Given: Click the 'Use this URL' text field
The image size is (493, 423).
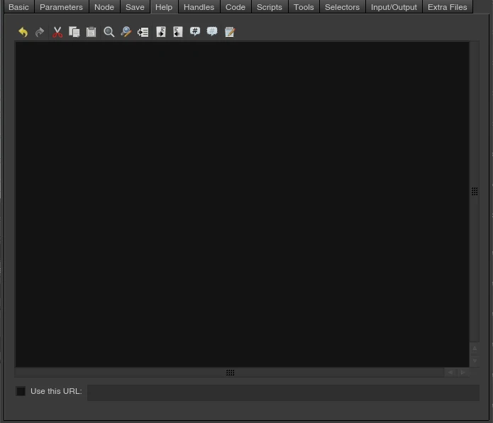Looking at the screenshot, I should (x=283, y=392).
